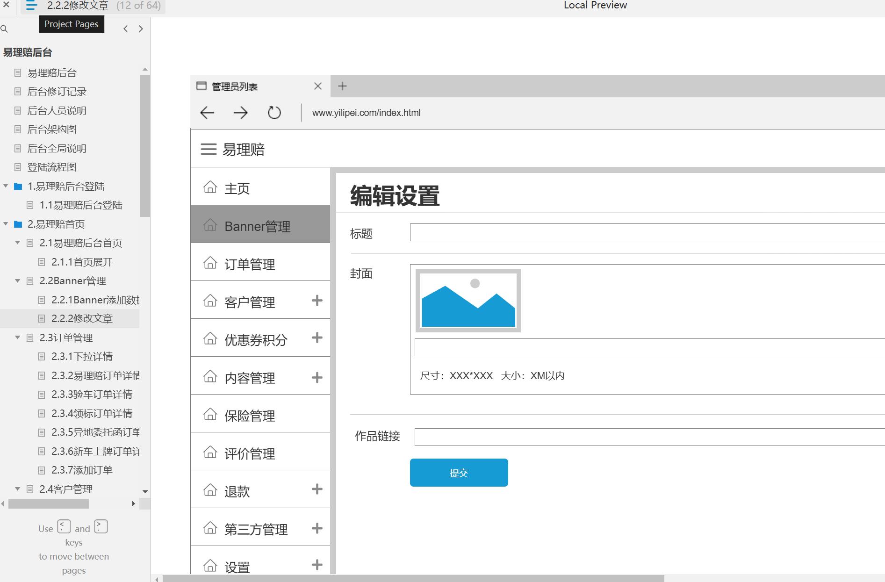Open 1.1易理赔后台登陆 page
This screenshot has height=582, width=885.
click(81, 205)
